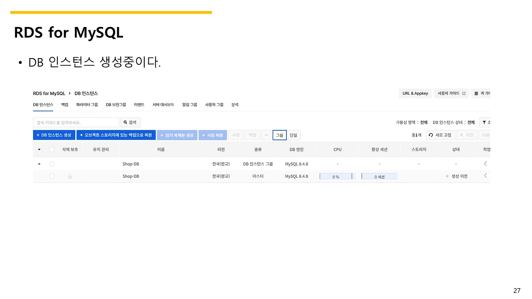Collapse the Shop-DB group row arrow
Image resolution: width=532 pixels, height=299 pixels.
tap(39, 163)
